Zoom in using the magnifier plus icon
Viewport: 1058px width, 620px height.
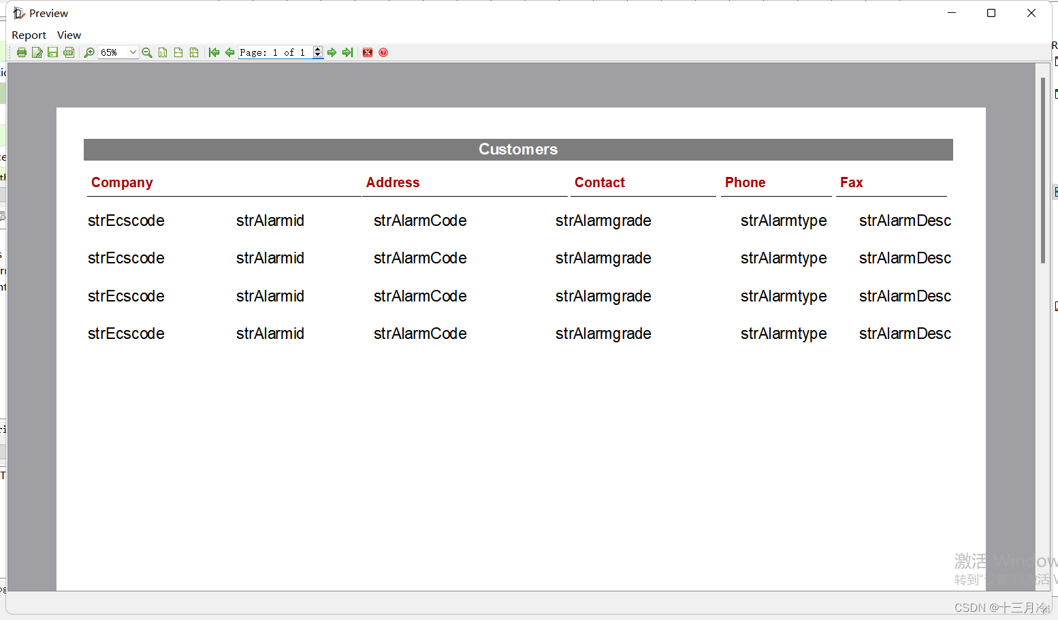point(89,52)
